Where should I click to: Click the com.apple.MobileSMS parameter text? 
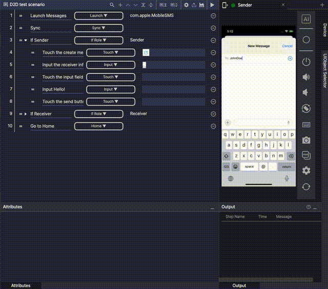tap(152, 15)
